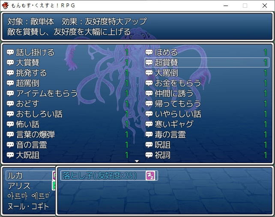Click the description text 友好度特大アップ
Screen dimensions: 275x217
(116, 21)
